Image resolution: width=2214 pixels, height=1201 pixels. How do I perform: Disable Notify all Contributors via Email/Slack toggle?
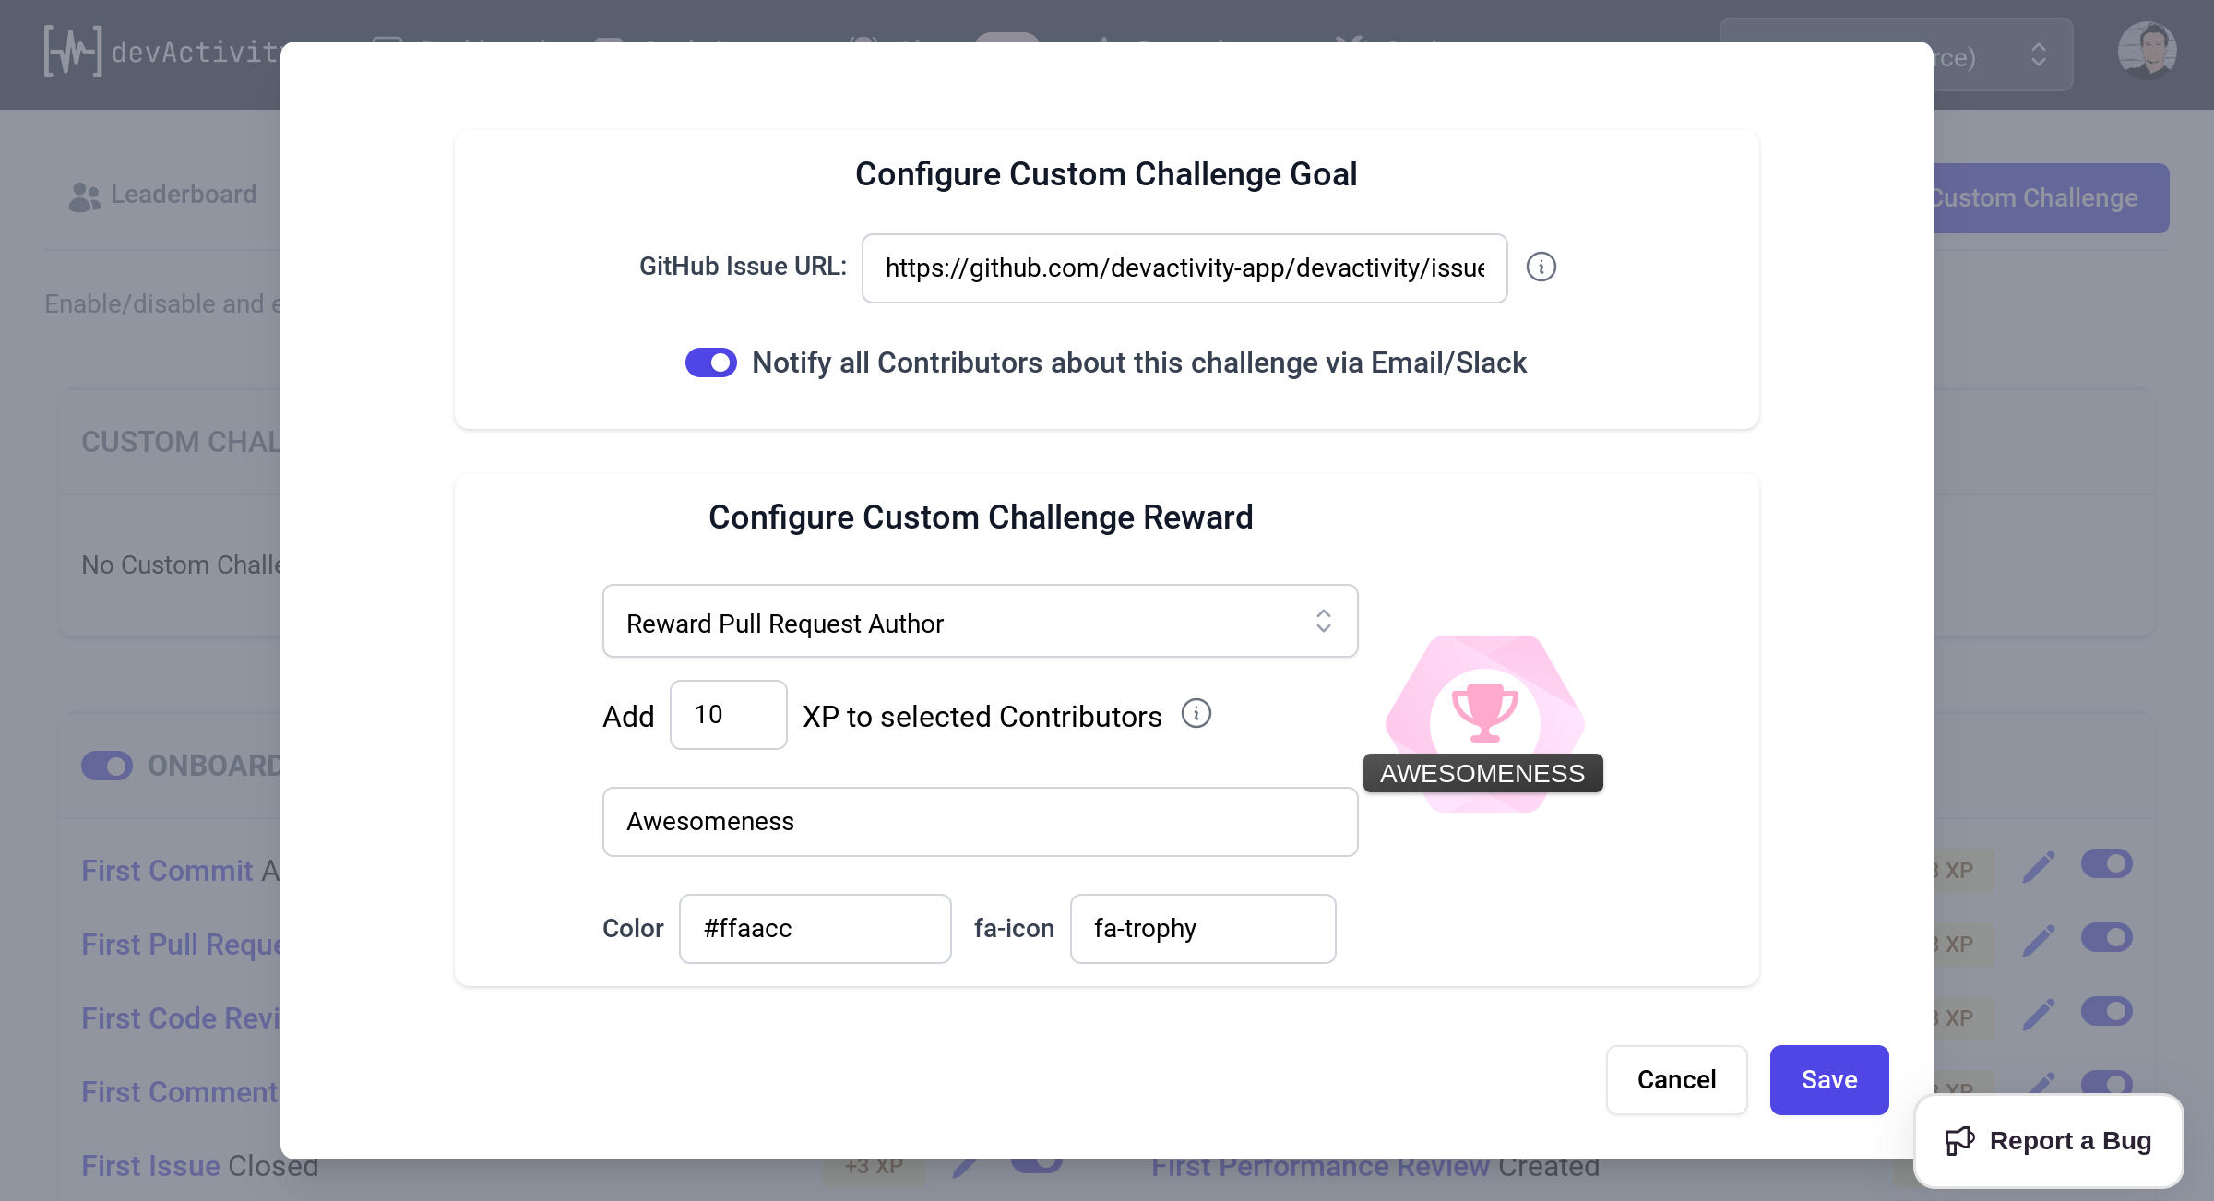(x=710, y=363)
